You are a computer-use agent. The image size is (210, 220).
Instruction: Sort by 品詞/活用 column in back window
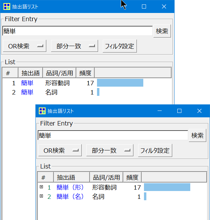[60, 73]
